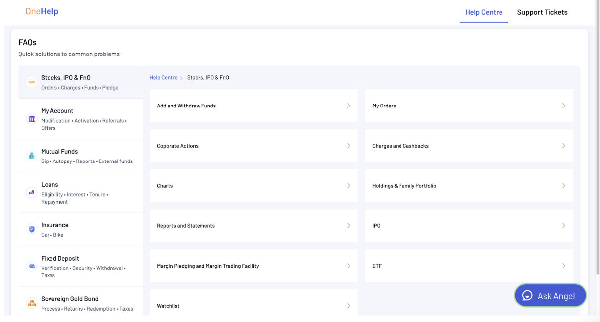The image size is (600, 322).
Task: Click the Ask Angel button
Action: pos(550,295)
